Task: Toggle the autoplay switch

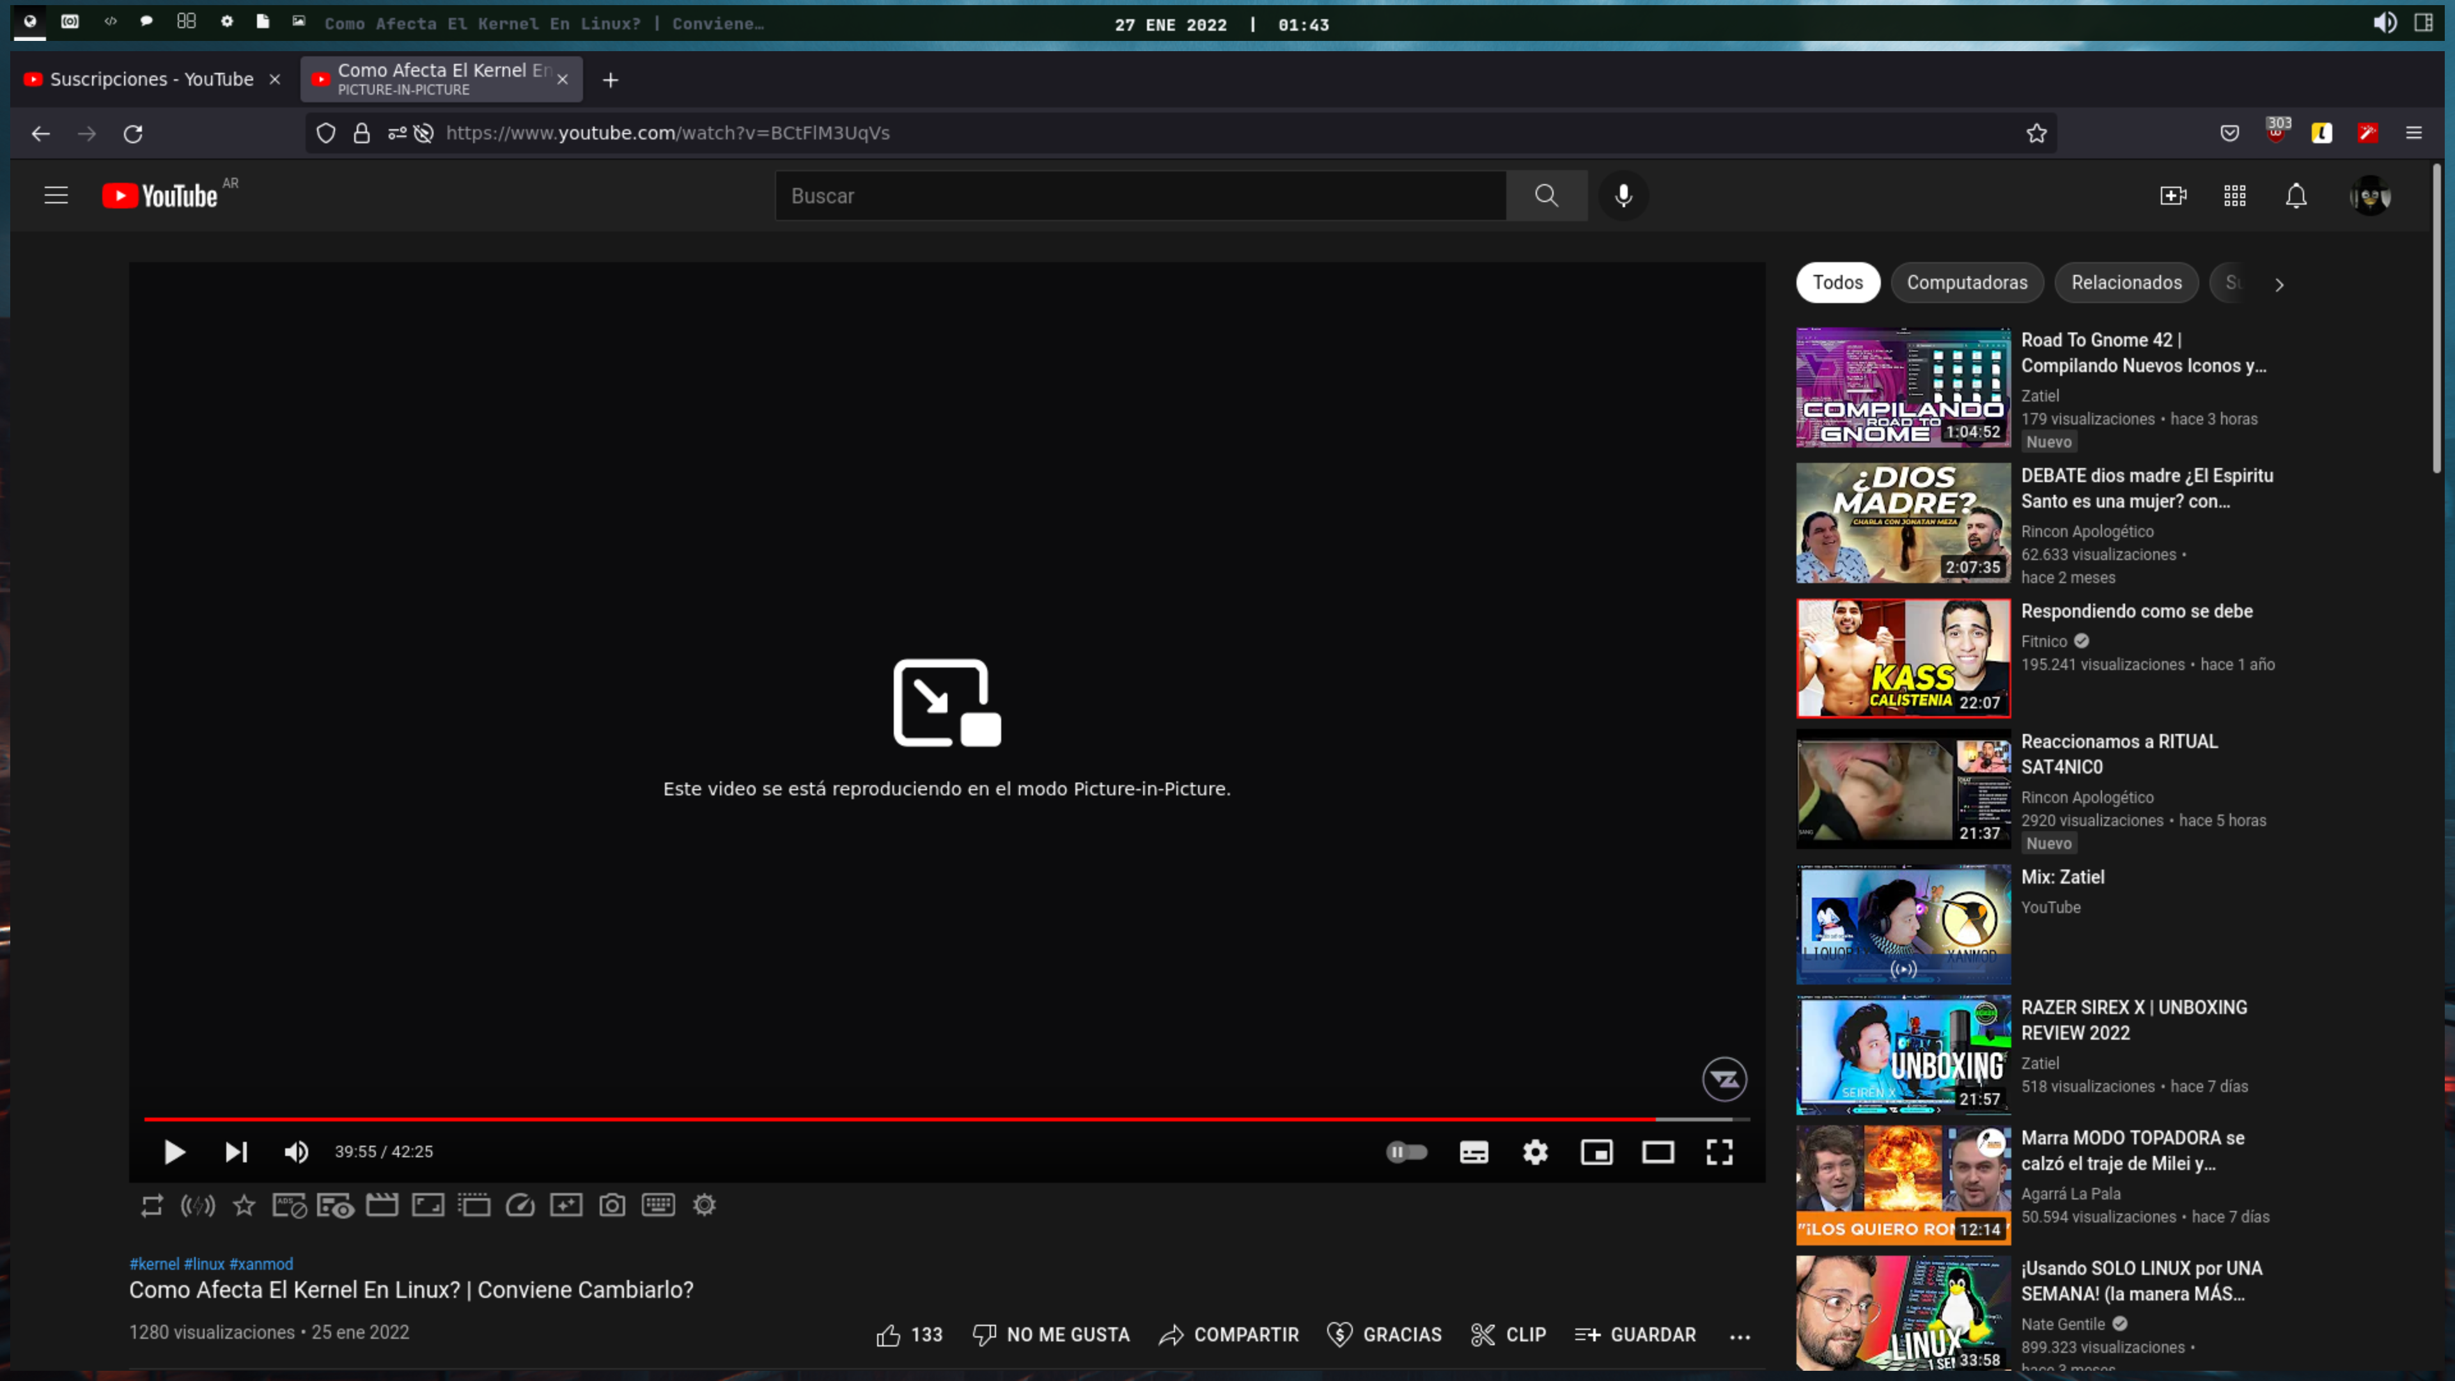Action: (x=1407, y=1152)
